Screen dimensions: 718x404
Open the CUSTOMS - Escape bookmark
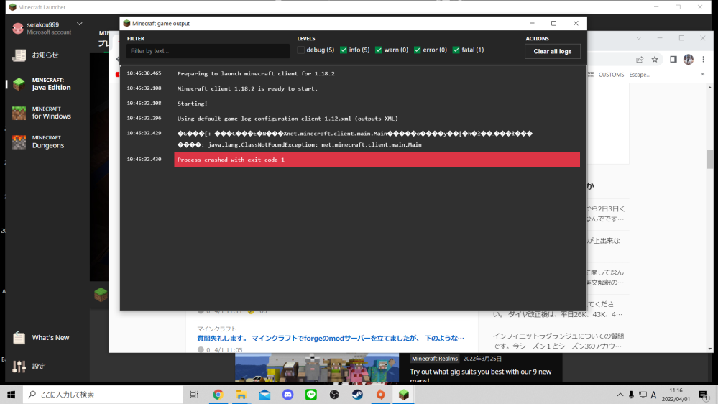[x=619, y=75]
